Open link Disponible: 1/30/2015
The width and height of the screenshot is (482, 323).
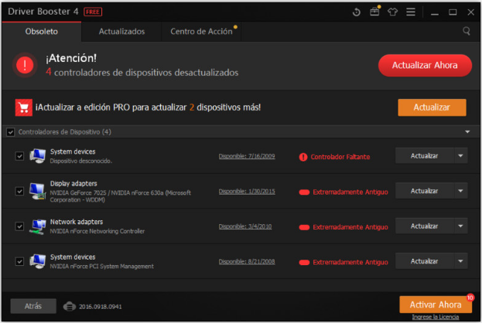point(247,192)
